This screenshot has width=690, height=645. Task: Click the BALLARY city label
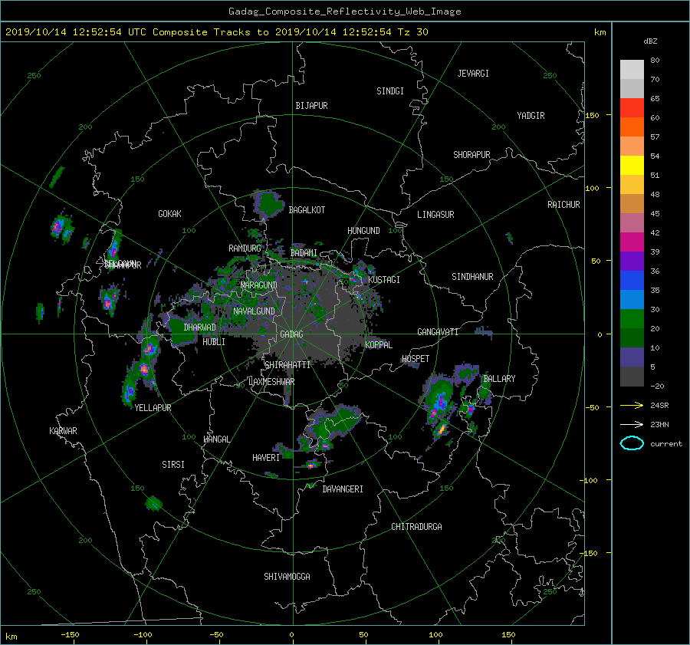pyautogui.click(x=499, y=379)
